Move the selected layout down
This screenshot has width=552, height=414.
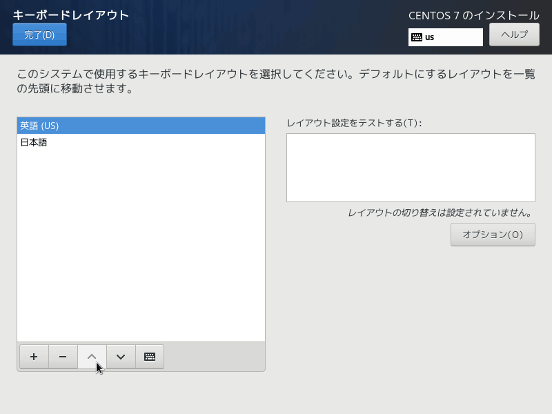click(x=121, y=357)
